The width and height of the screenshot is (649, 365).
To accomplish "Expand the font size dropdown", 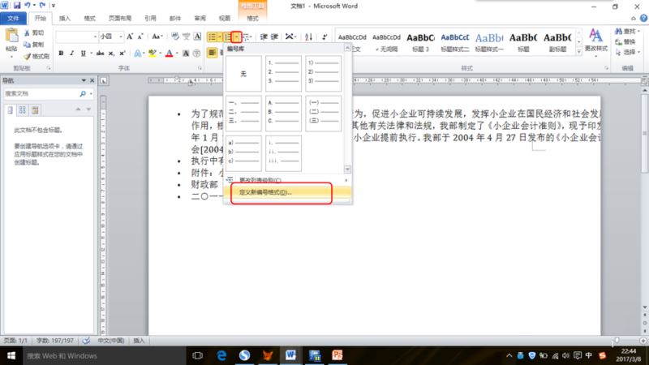I will [x=120, y=36].
